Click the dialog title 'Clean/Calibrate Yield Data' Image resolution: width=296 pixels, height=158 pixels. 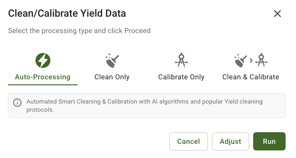click(67, 14)
